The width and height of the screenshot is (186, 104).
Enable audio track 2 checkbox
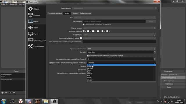88,31
